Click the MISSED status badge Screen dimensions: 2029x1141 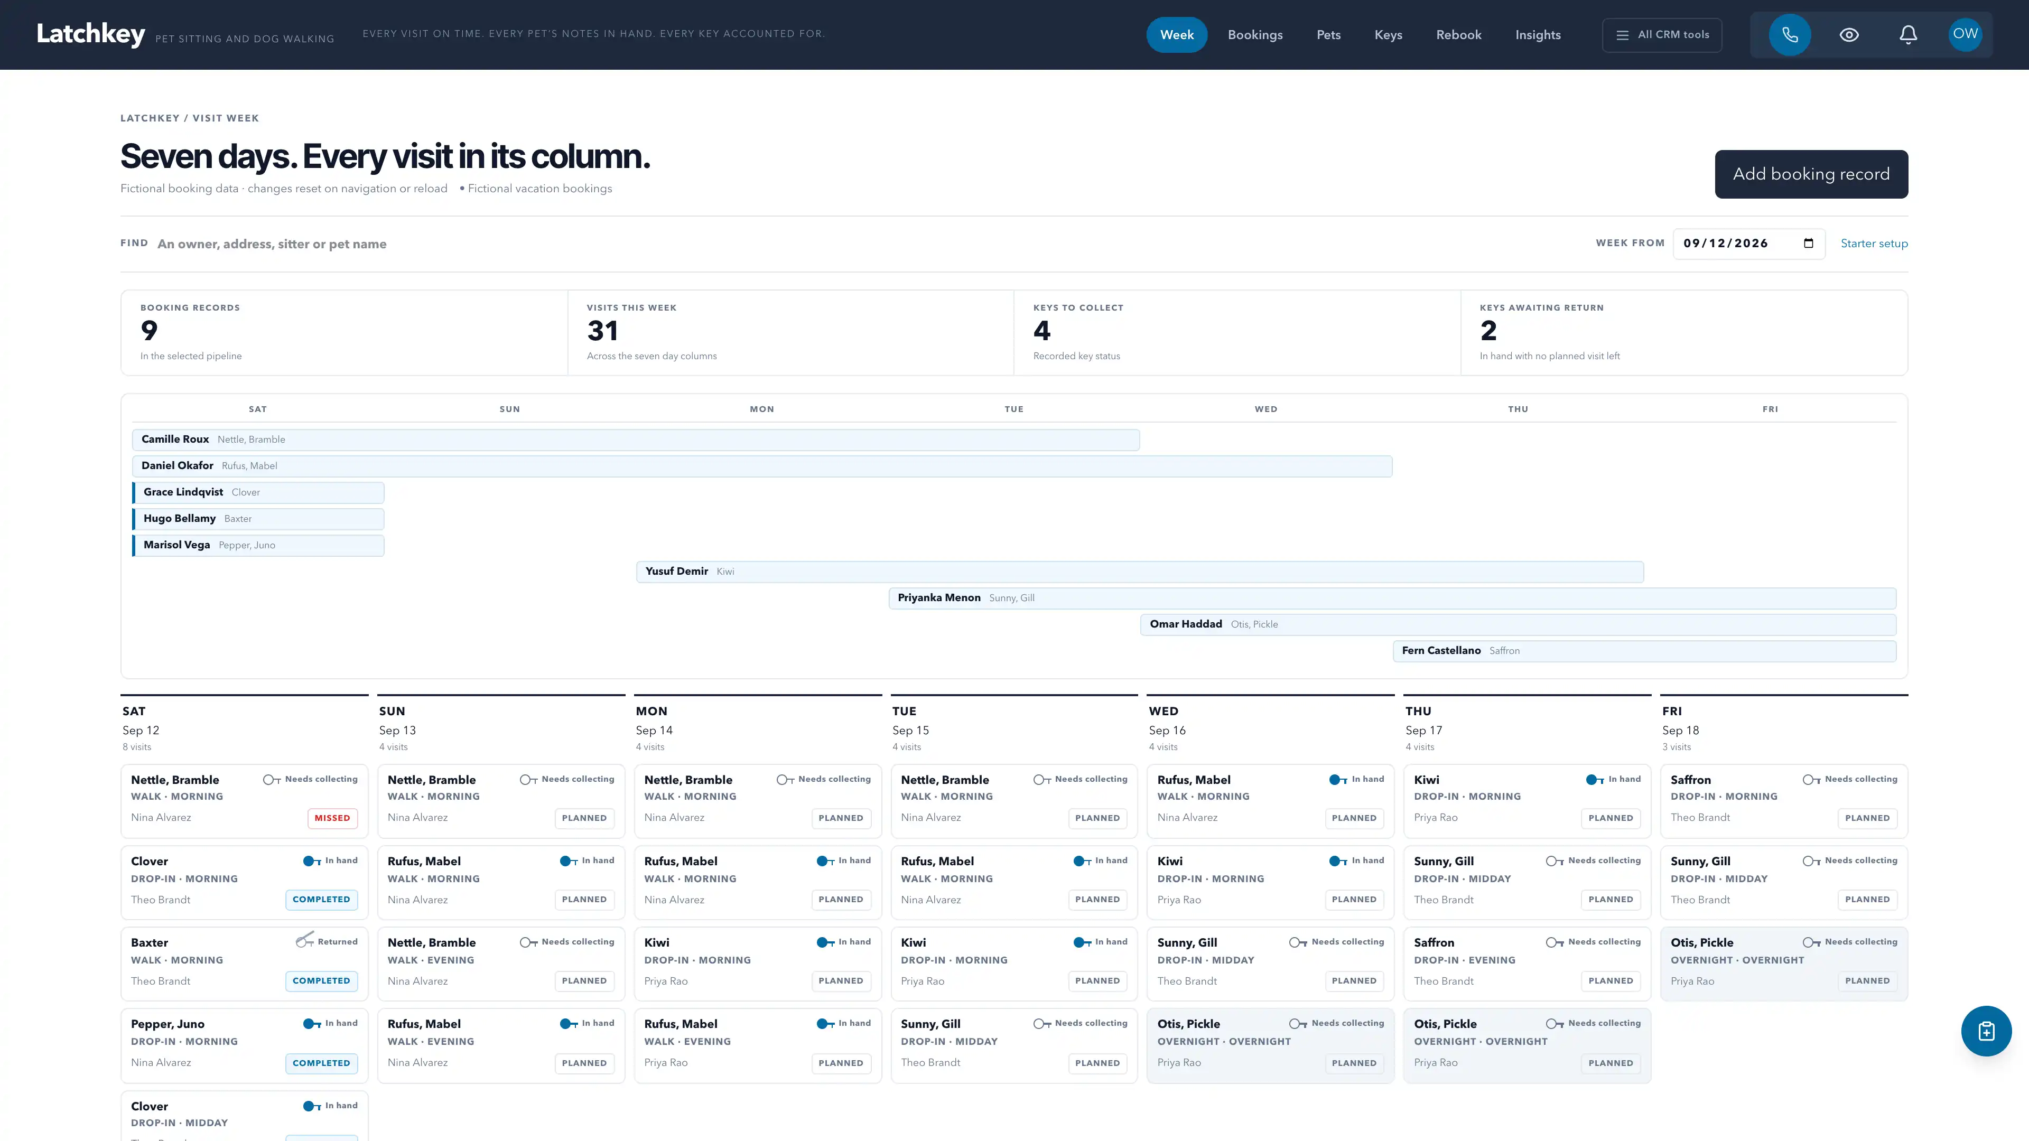coord(332,818)
